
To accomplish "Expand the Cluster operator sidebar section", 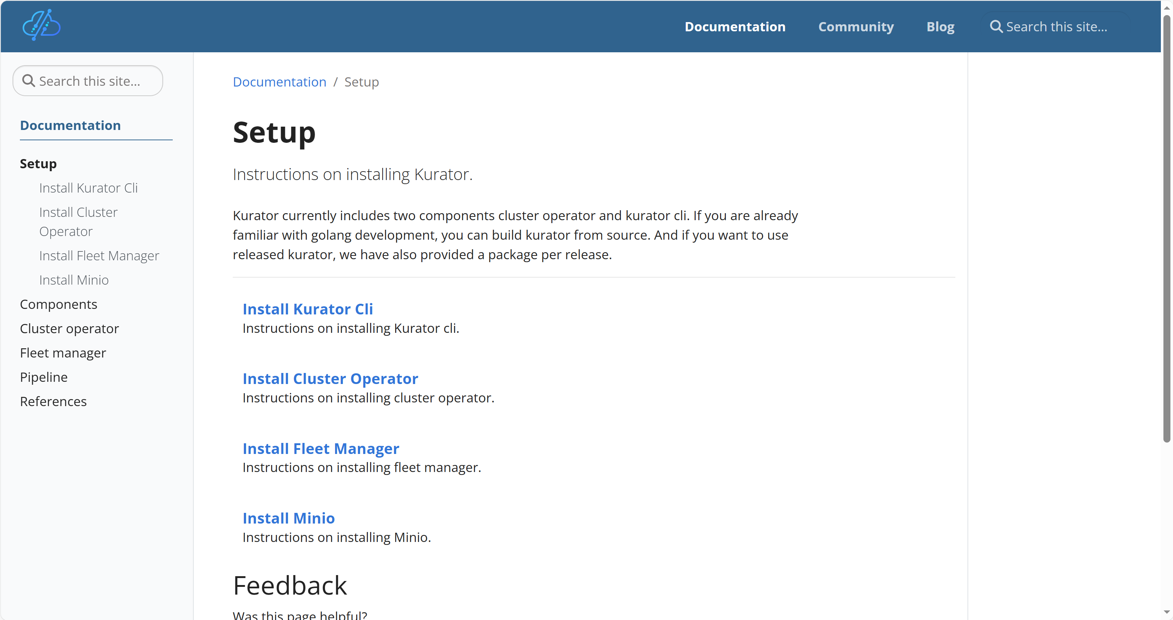I will coord(69,329).
